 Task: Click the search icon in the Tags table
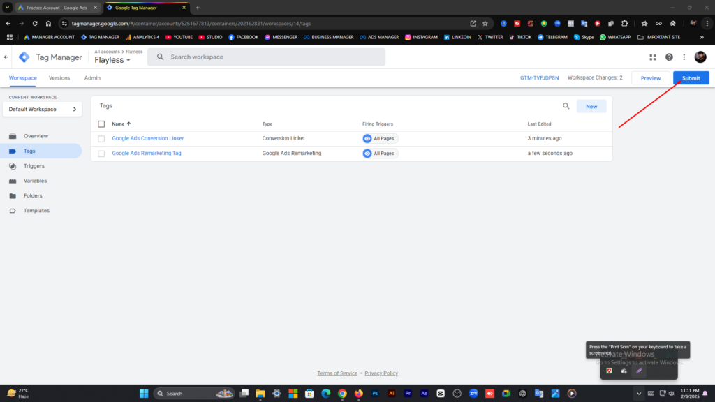click(x=566, y=106)
